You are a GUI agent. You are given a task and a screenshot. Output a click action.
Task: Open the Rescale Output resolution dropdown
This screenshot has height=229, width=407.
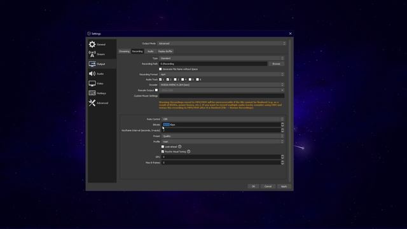pos(222,90)
